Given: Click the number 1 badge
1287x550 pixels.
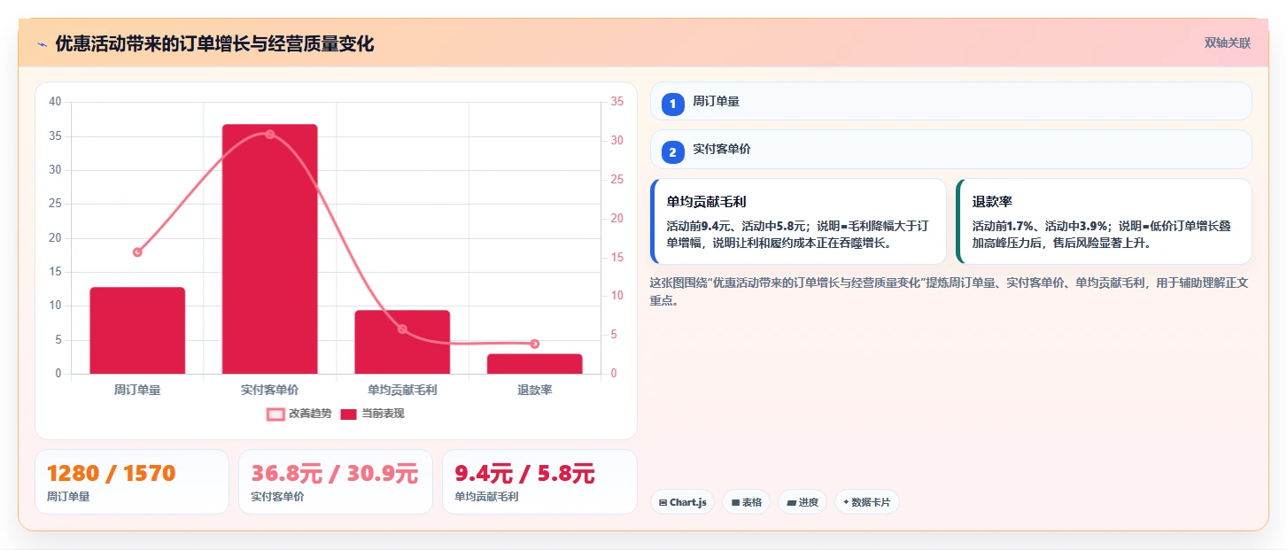Looking at the screenshot, I should [672, 104].
